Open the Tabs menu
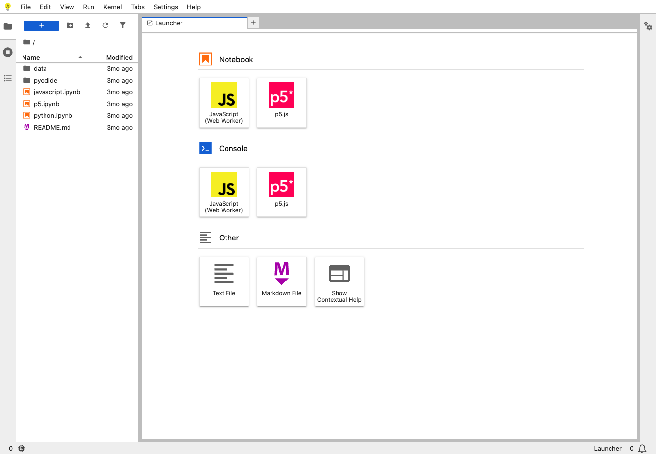The image size is (656, 454). 138,7
